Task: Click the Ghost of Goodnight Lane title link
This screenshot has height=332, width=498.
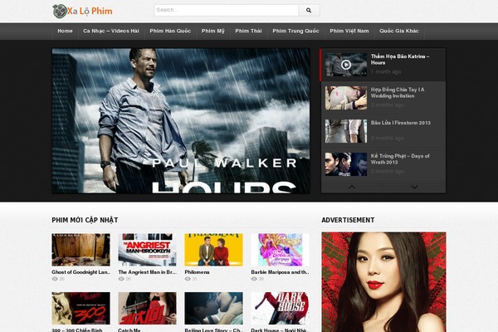Action: [81, 272]
